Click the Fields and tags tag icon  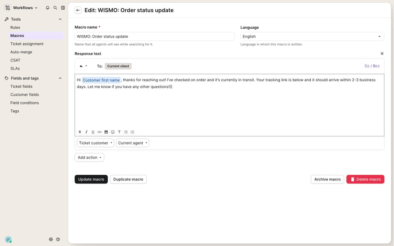(7, 78)
